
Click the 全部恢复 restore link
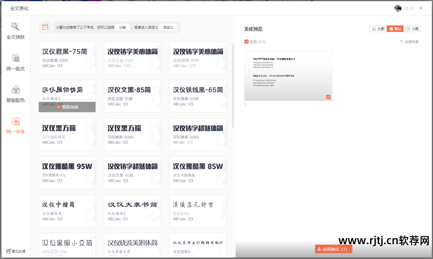[x=409, y=41]
